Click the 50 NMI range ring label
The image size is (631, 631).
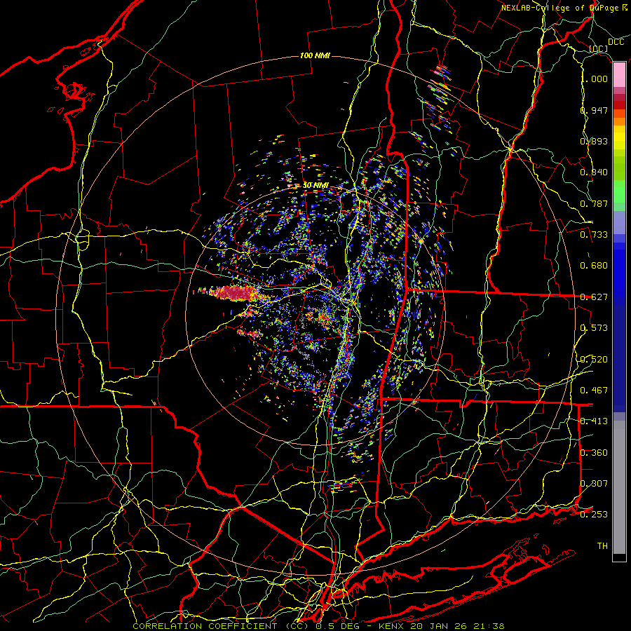[x=315, y=185]
